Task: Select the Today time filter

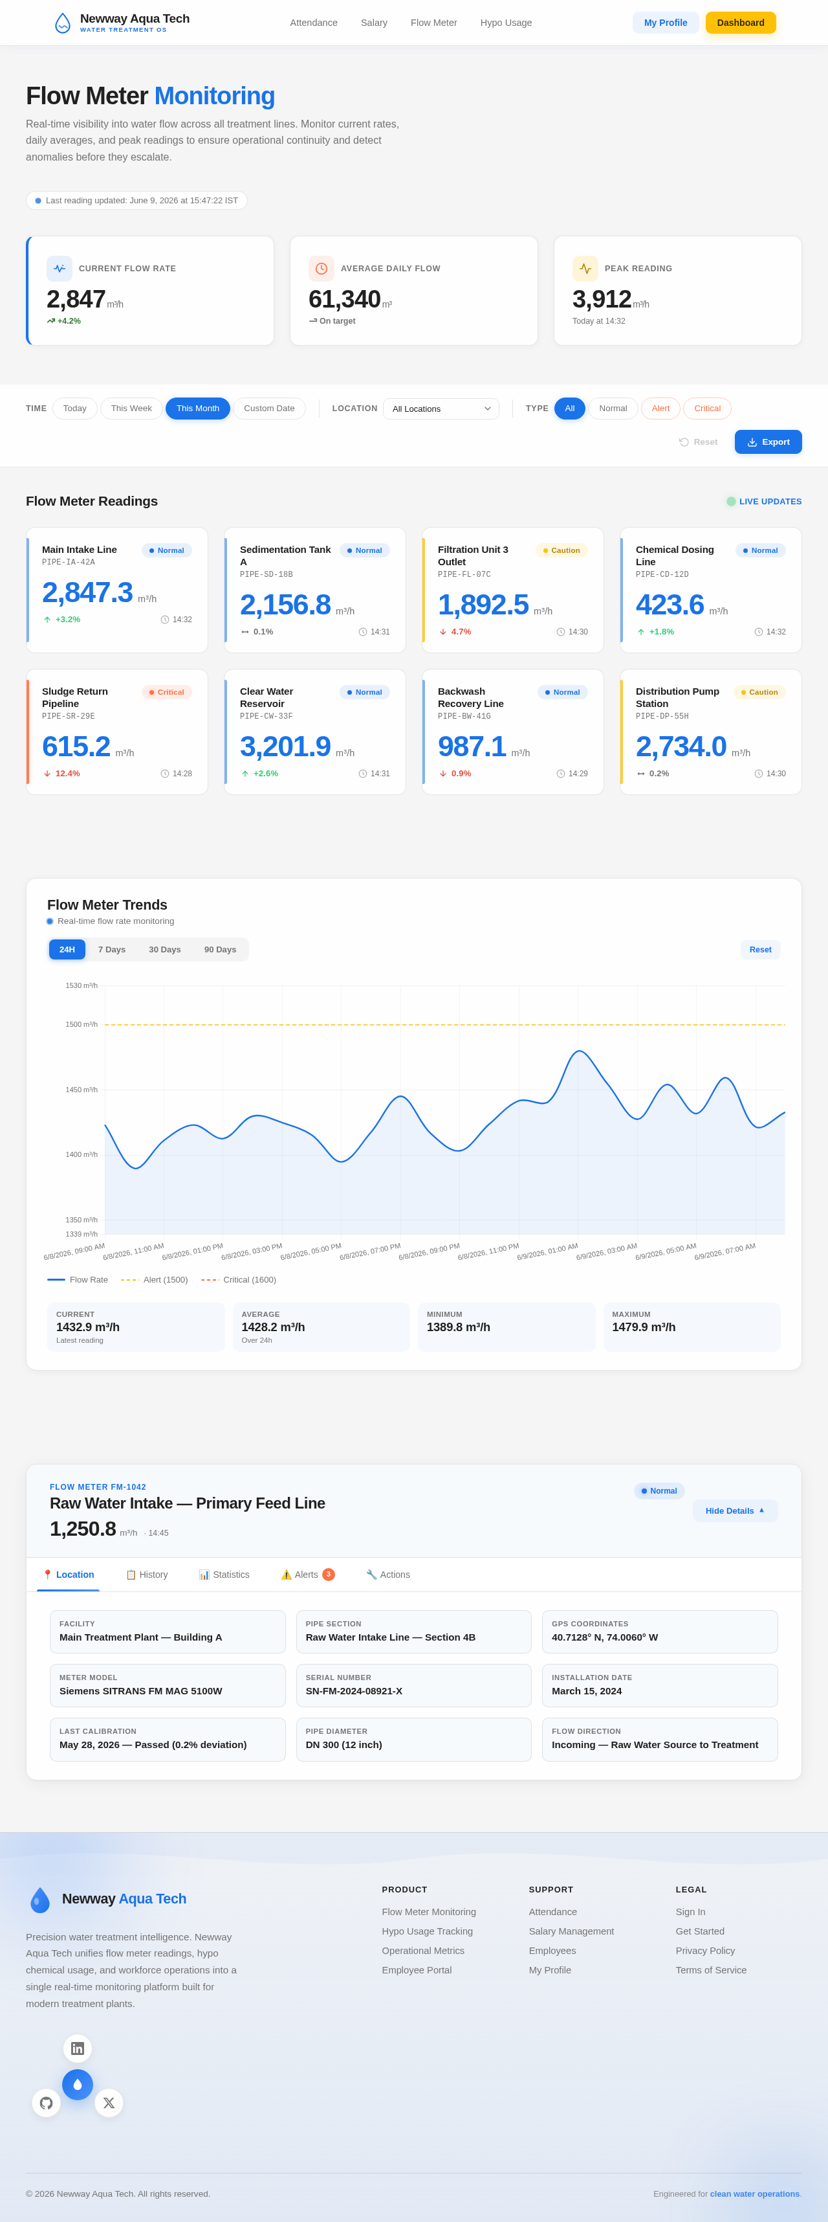Action: pos(75,408)
